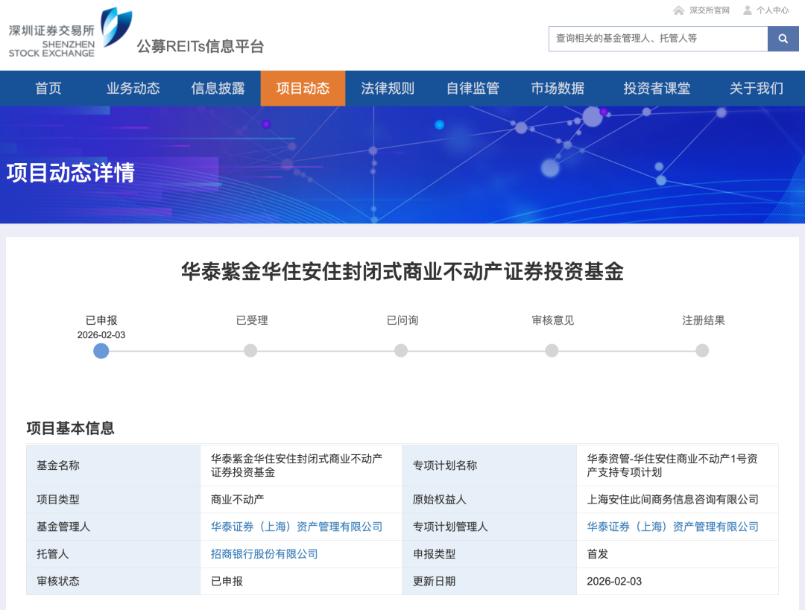Click the 已申报 review status value
Viewport: 805px width, 610px height.
[227, 581]
